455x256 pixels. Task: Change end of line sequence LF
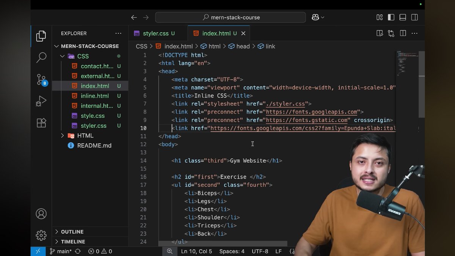coord(278,251)
